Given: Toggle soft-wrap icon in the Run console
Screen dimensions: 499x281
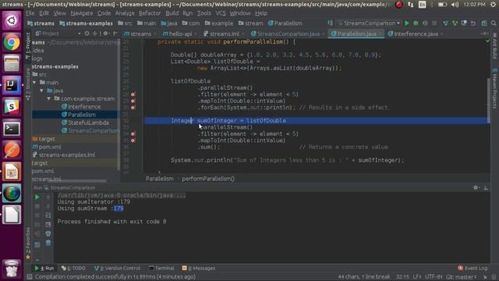Looking at the screenshot, I should click(x=48, y=215).
